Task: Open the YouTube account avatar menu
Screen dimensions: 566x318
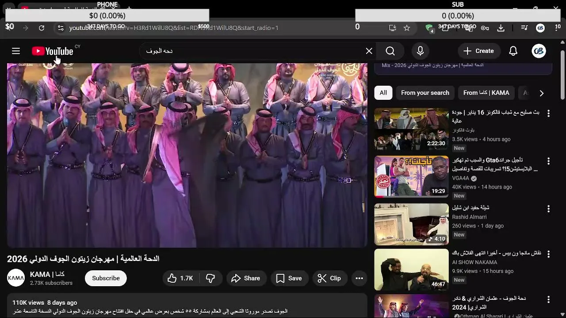Action: point(539,51)
